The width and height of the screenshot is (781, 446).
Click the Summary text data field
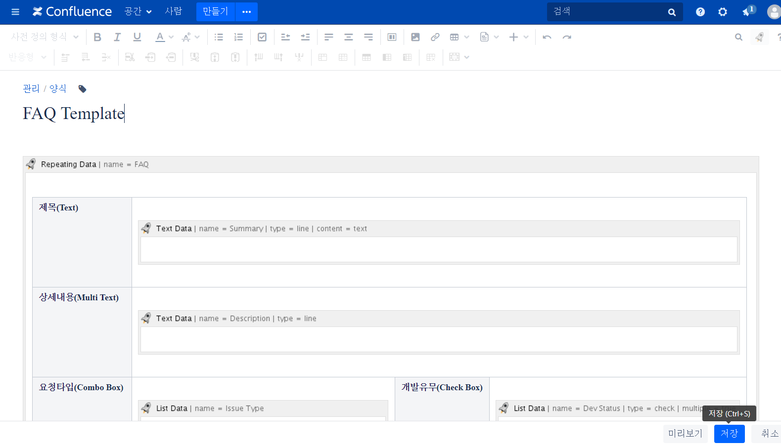(x=439, y=249)
